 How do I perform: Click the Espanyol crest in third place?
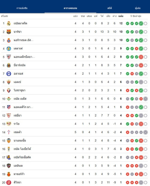[9, 40]
